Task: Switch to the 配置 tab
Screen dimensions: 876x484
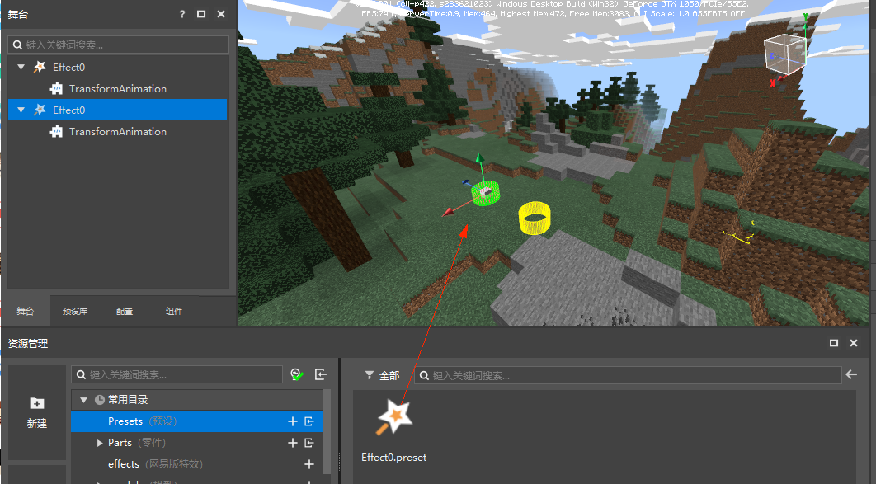Action: point(125,311)
